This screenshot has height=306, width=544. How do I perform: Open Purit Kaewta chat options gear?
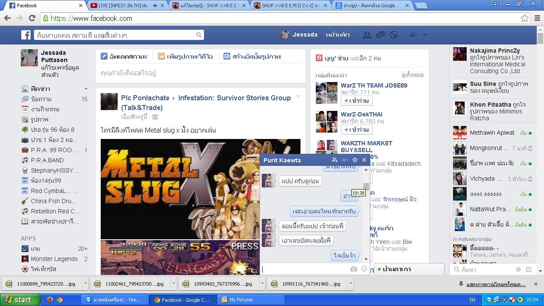(x=355, y=160)
